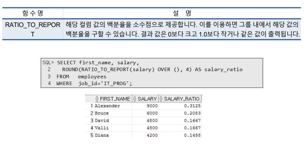Image resolution: width=306 pixels, height=155 pixels.
Task: Select the Valli name cell
Action: pos(102,128)
